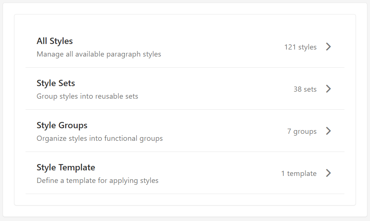
Task: Click the chevron next to Style Sets
Action: pos(329,89)
